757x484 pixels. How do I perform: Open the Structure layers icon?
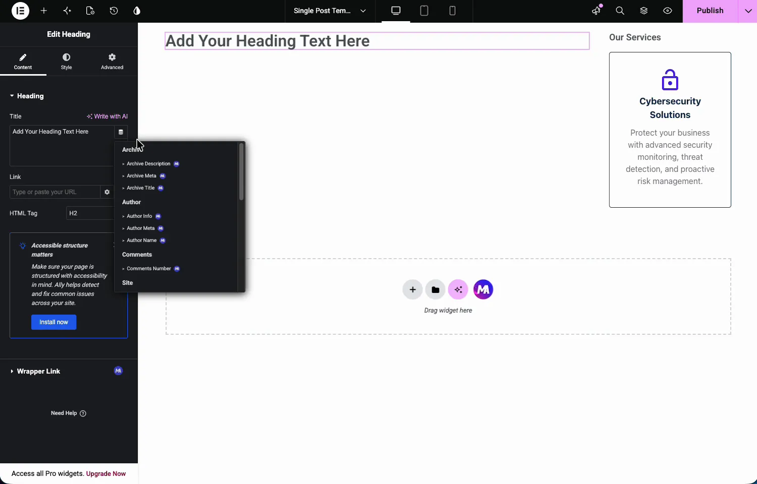(x=644, y=11)
